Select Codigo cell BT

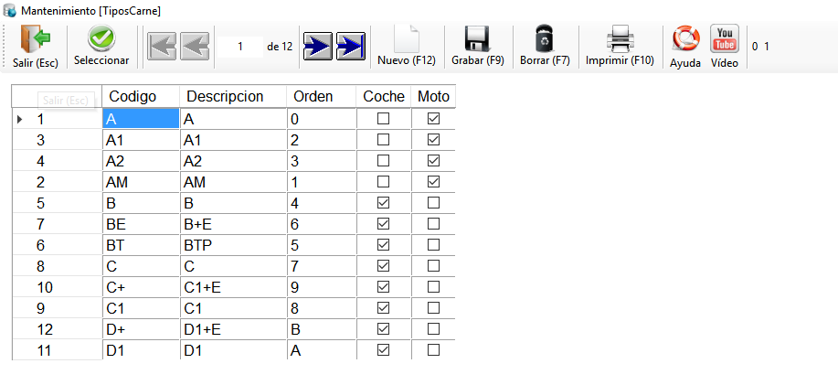coord(141,244)
